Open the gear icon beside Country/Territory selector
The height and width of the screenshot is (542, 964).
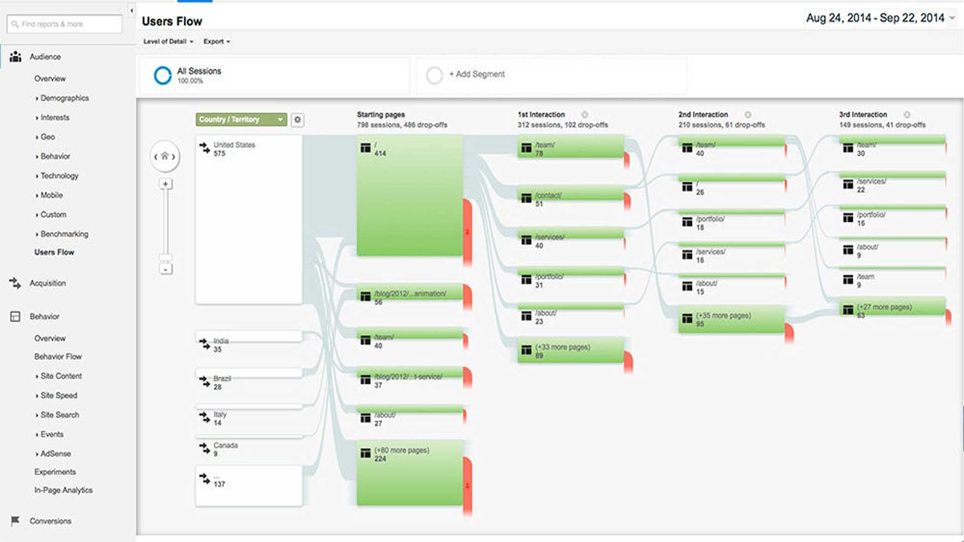pyautogui.click(x=298, y=120)
